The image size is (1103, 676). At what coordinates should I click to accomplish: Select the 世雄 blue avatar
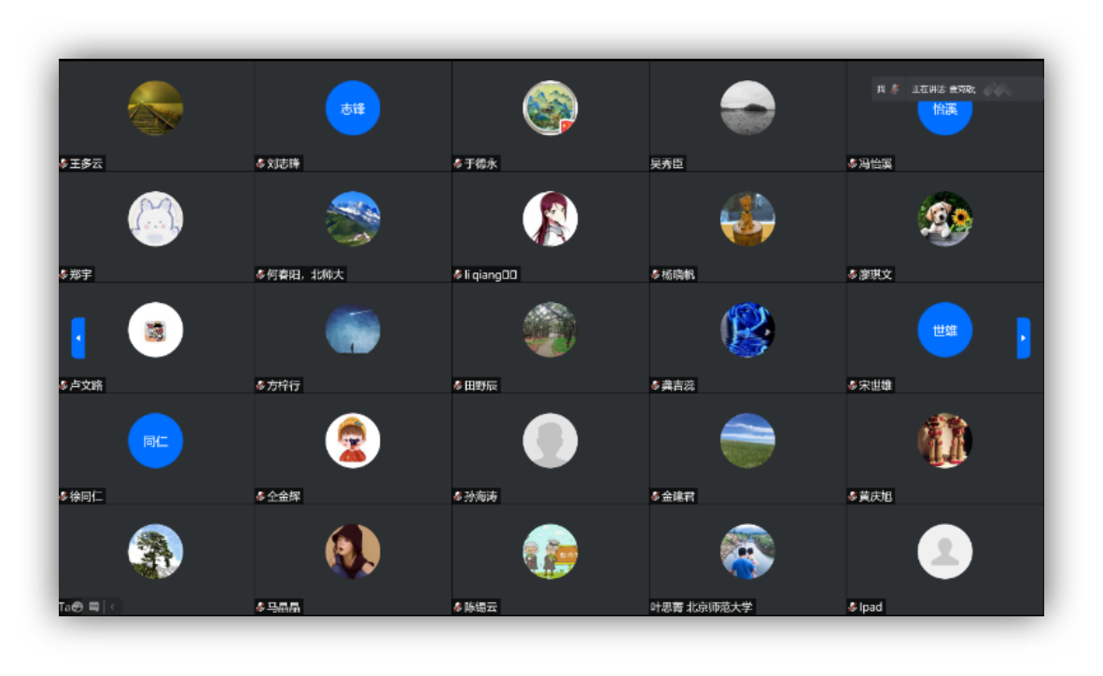click(x=944, y=330)
